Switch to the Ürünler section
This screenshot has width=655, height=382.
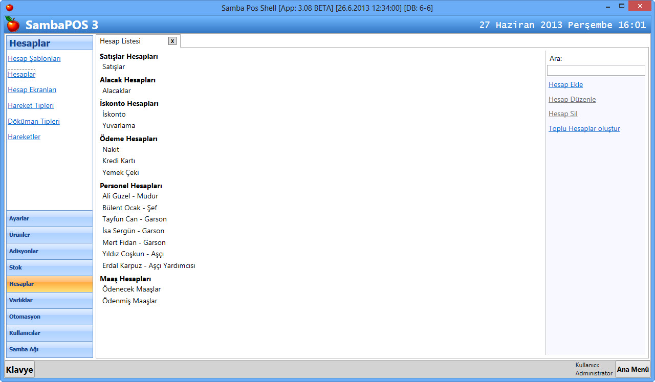50,235
